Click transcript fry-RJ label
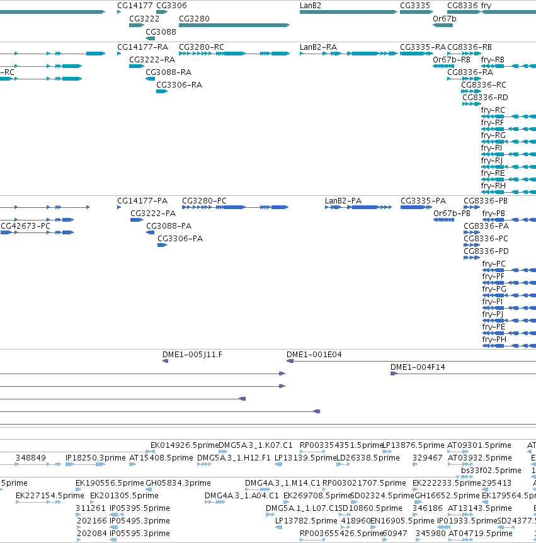 click(492, 161)
